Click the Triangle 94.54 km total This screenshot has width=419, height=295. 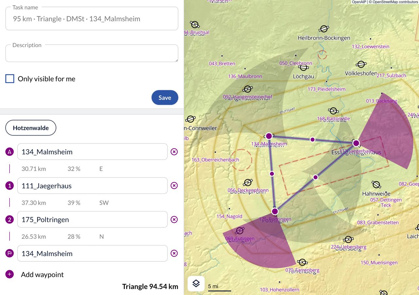[150, 287]
